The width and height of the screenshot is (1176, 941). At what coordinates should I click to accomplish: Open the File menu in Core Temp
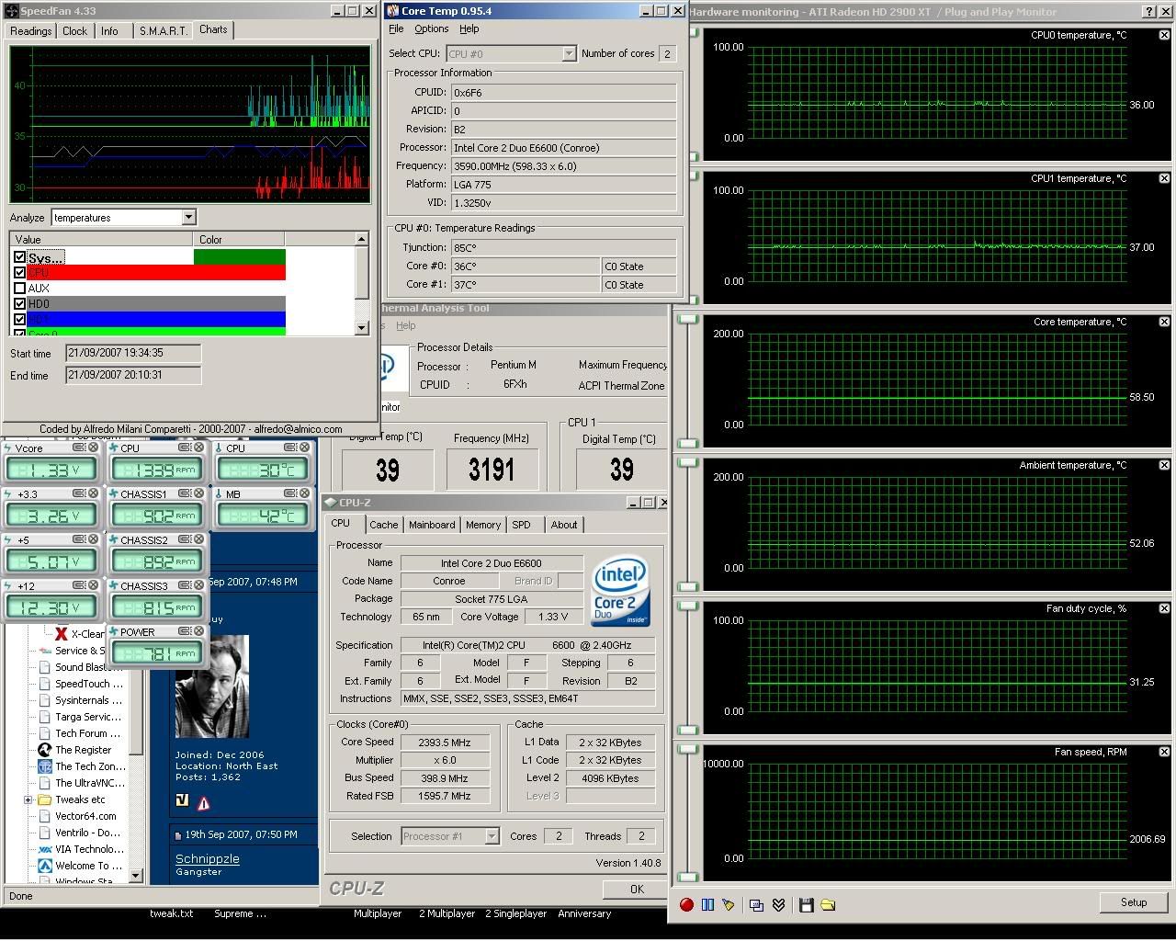coord(396,28)
